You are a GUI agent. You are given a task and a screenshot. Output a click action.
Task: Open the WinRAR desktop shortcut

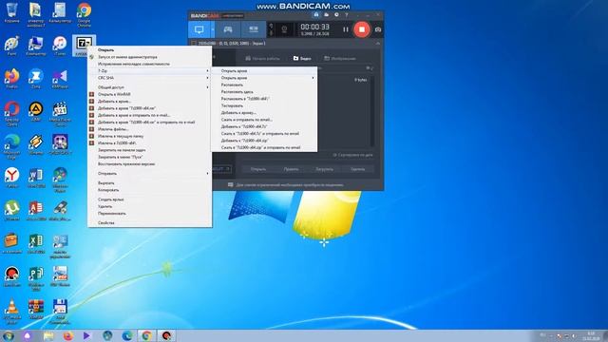point(36,310)
